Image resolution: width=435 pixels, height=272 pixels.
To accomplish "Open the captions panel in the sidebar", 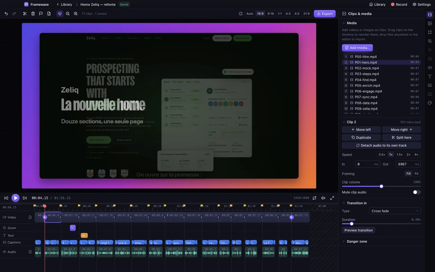I will pyautogui.click(x=430, y=85).
